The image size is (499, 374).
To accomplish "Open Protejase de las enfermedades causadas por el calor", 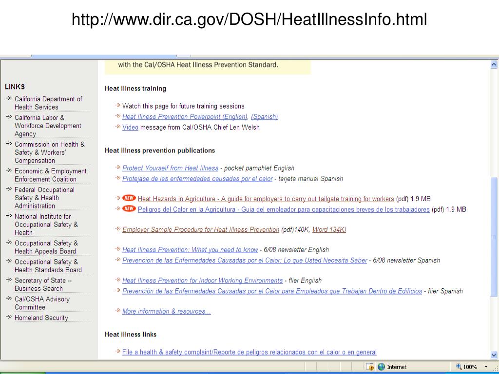I will (197, 179).
